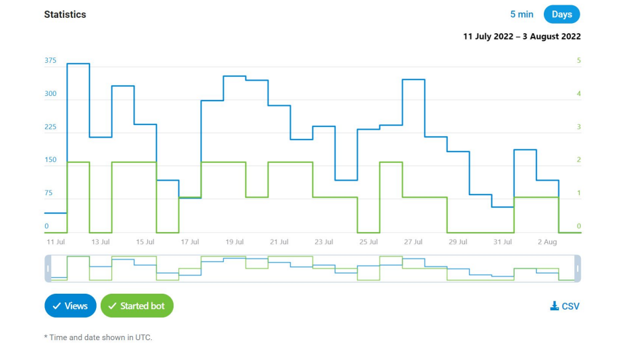Click the 11 Jul date axis label

56,242
